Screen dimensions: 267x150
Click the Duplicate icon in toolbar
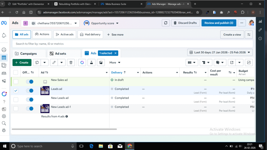37,63
